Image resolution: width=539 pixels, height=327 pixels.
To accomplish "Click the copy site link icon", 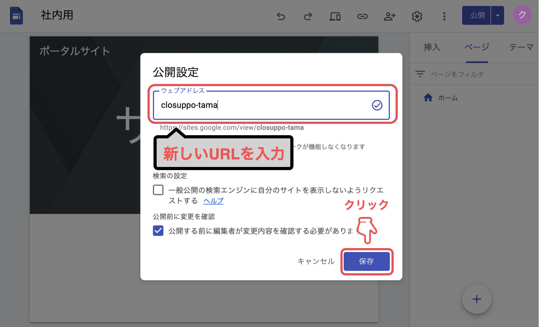I will click(362, 16).
